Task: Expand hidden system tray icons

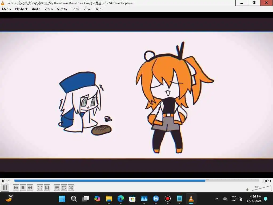Action: click(217, 199)
